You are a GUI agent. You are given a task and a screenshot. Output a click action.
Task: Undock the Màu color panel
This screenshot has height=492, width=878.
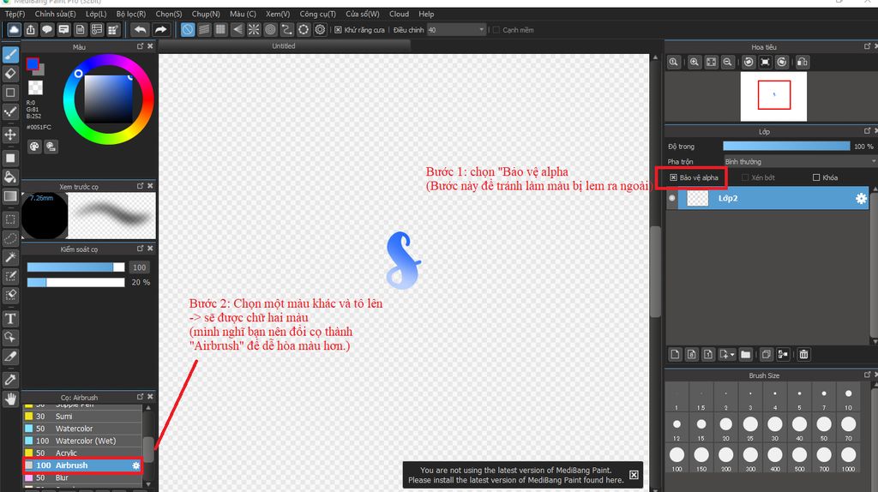[x=140, y=46]
